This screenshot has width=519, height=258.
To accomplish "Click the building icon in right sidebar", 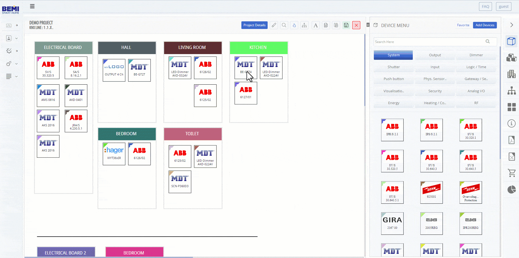I will coord(511,74).
